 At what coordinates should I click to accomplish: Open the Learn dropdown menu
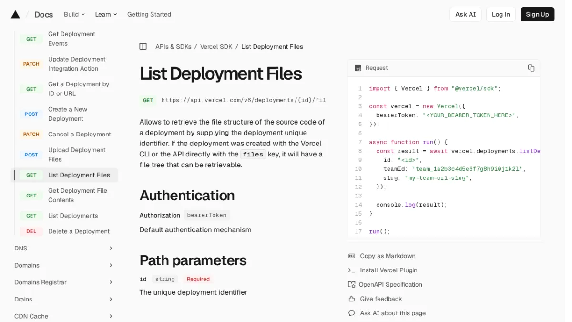tap(106, 14)
